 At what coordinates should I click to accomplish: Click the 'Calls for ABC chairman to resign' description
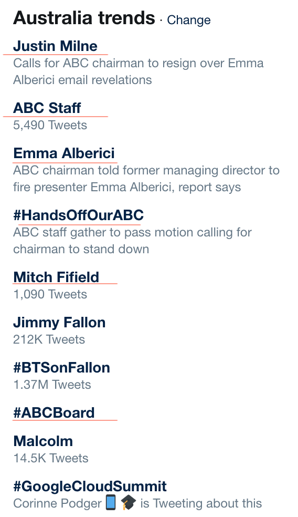[x=139, y=71]
